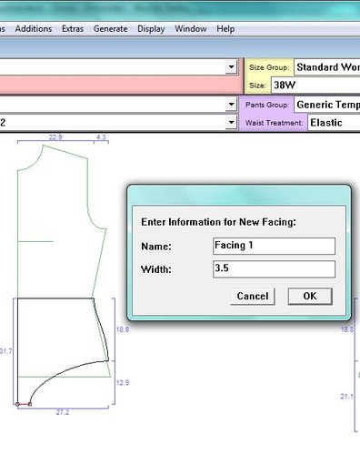Image resolution: width=360 pixels, height=455 pixels.
Task: Click the 12.9 dimension label
Action: (123, 382)
